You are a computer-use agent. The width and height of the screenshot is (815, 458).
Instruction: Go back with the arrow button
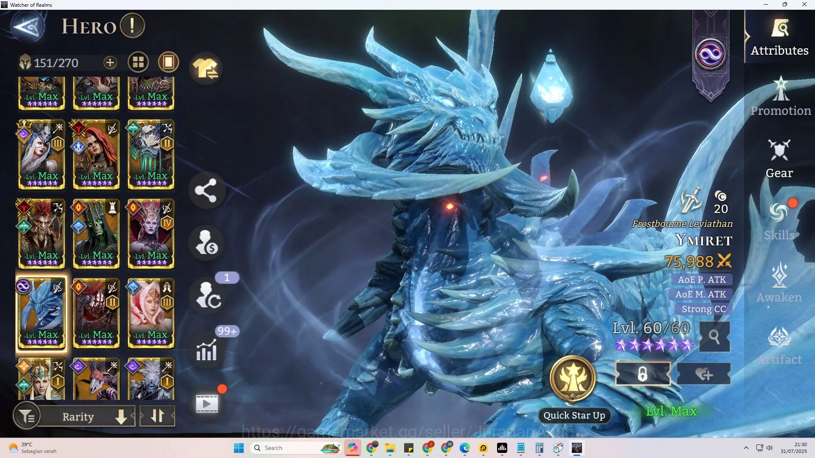click(x=28, y=27)
